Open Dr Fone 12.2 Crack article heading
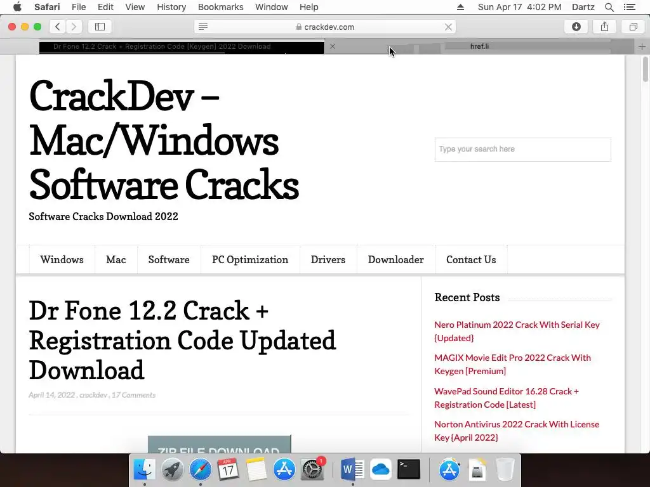This screenshot has height=487, width=650. click(x=182, y=341)
